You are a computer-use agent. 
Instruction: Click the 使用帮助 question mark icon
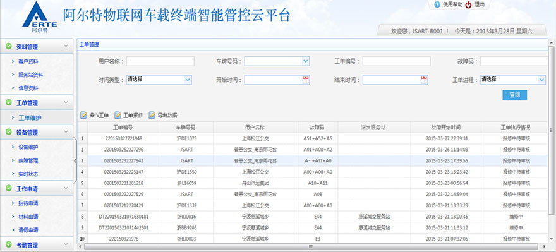pos(437,4)
